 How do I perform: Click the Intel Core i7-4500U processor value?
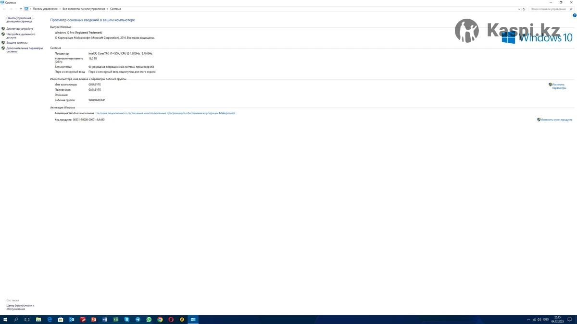[120, 53]
